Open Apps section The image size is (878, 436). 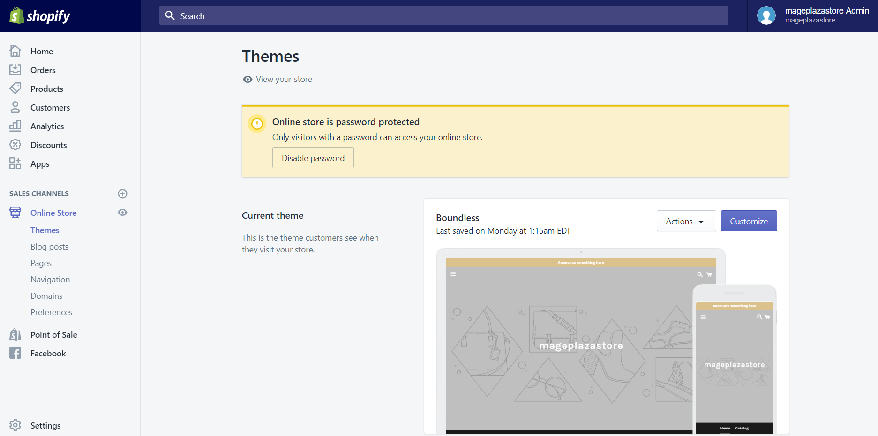(x=40, y=163)
